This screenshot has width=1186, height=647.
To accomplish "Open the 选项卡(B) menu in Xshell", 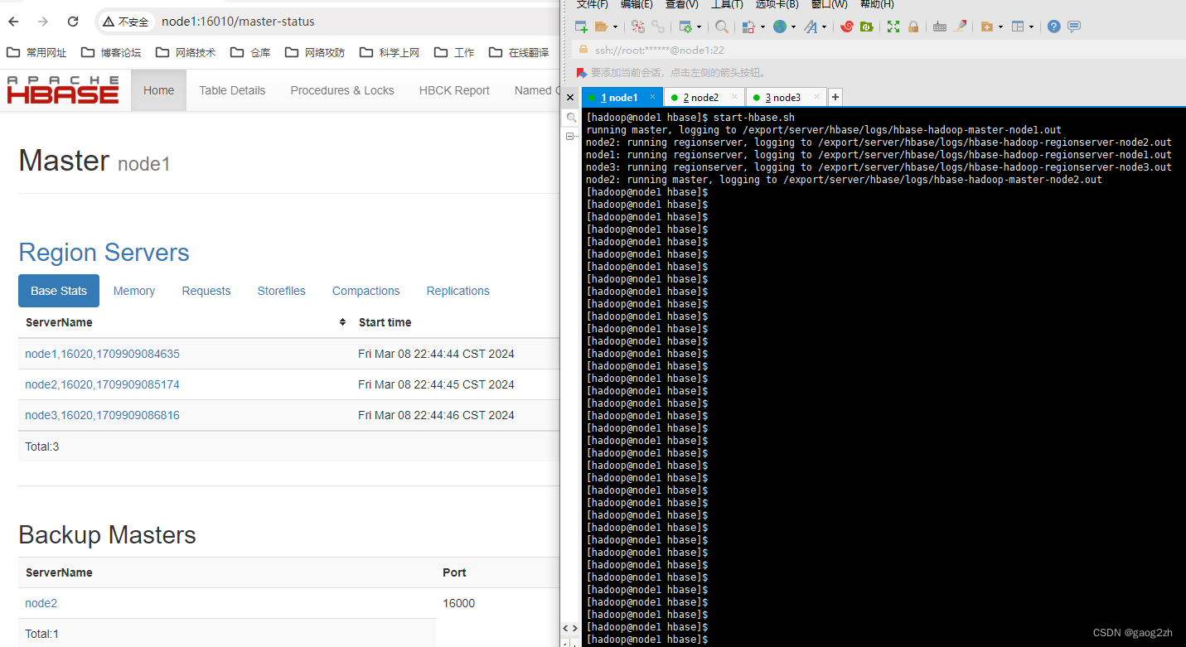I will (777, 4).
